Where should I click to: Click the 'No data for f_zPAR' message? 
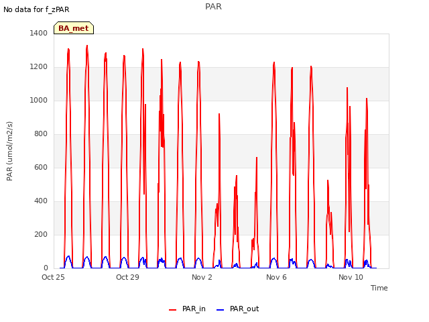(36, 9)
